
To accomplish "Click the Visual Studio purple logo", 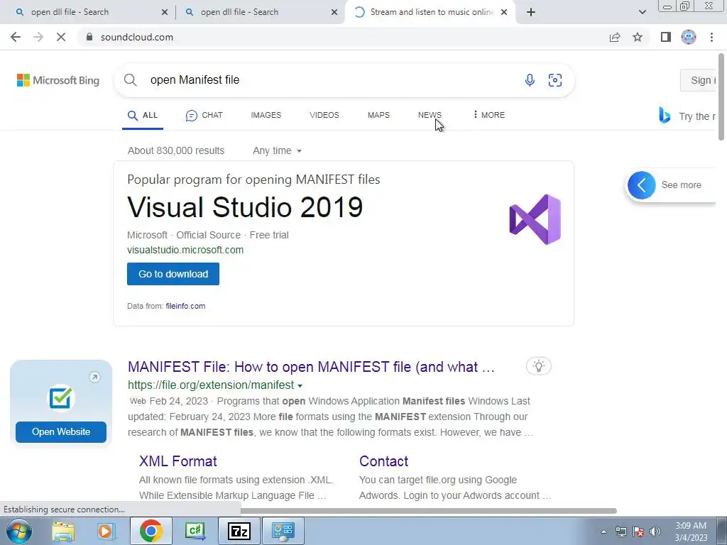I will (535, 219).
